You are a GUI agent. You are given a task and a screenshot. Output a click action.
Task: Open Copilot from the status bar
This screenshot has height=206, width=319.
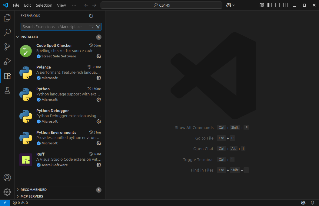tap(303, 202)
